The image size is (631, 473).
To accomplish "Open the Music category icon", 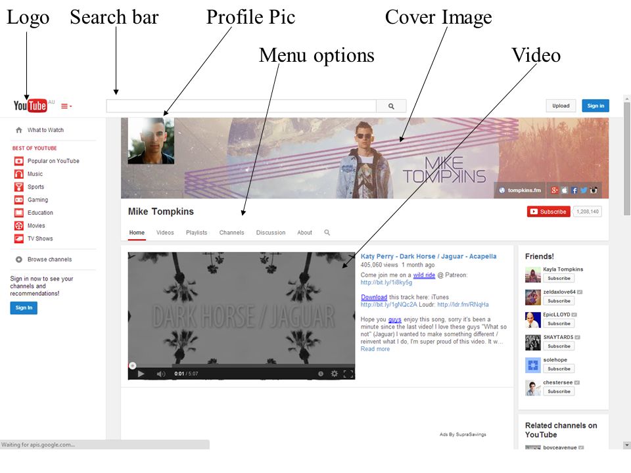I will pyautogui.click(x=19, y=173).
